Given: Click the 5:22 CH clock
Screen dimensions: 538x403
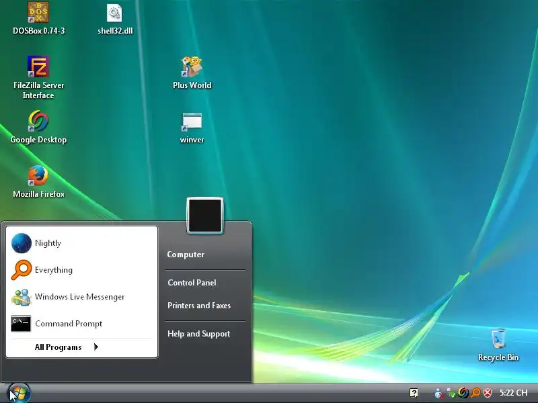Looking at the screenshot, I should coord(513,393).
